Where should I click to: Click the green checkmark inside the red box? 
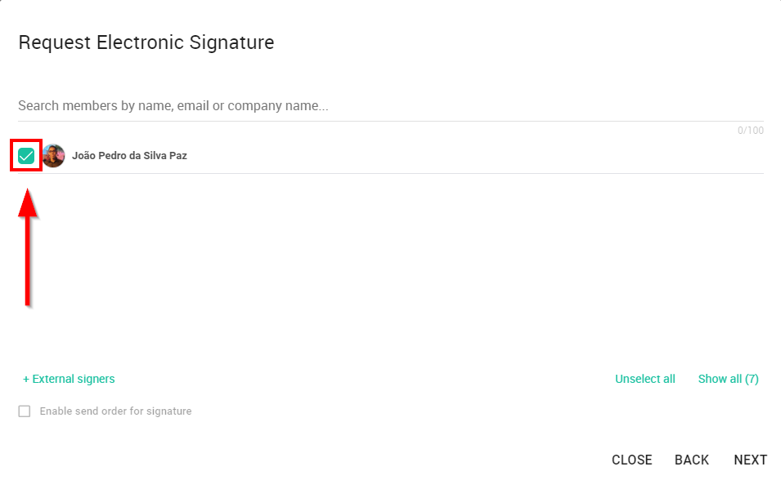(x=26, y=156)
